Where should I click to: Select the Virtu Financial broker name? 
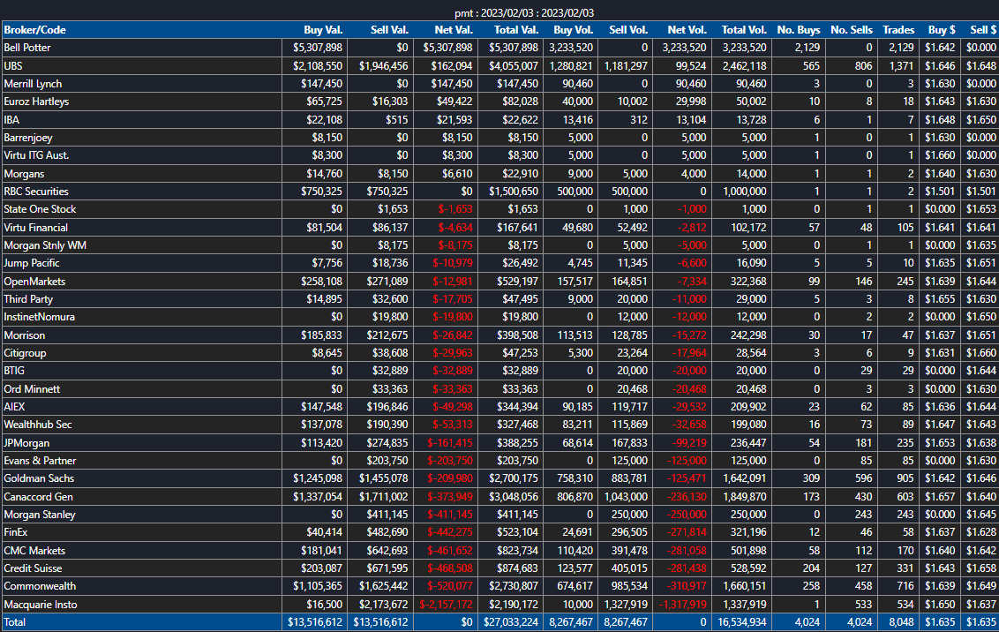tap(35, 228)
